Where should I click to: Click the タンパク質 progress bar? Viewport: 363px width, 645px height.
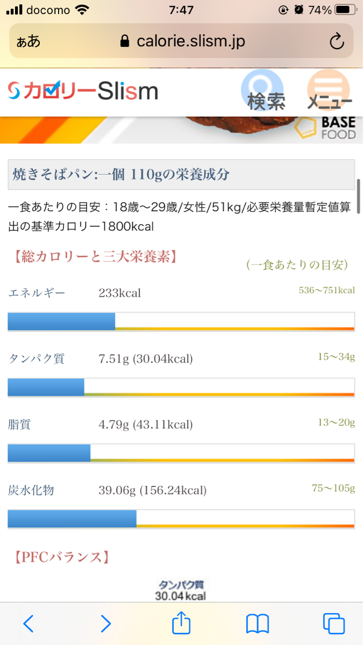point(181,388)
